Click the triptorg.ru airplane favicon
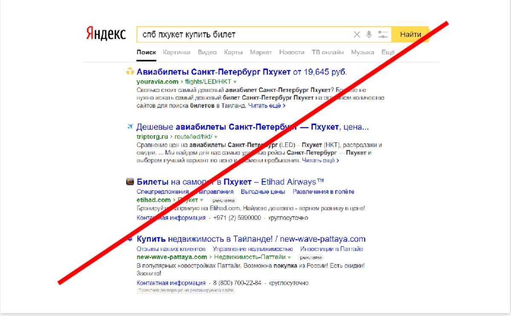 130,126
